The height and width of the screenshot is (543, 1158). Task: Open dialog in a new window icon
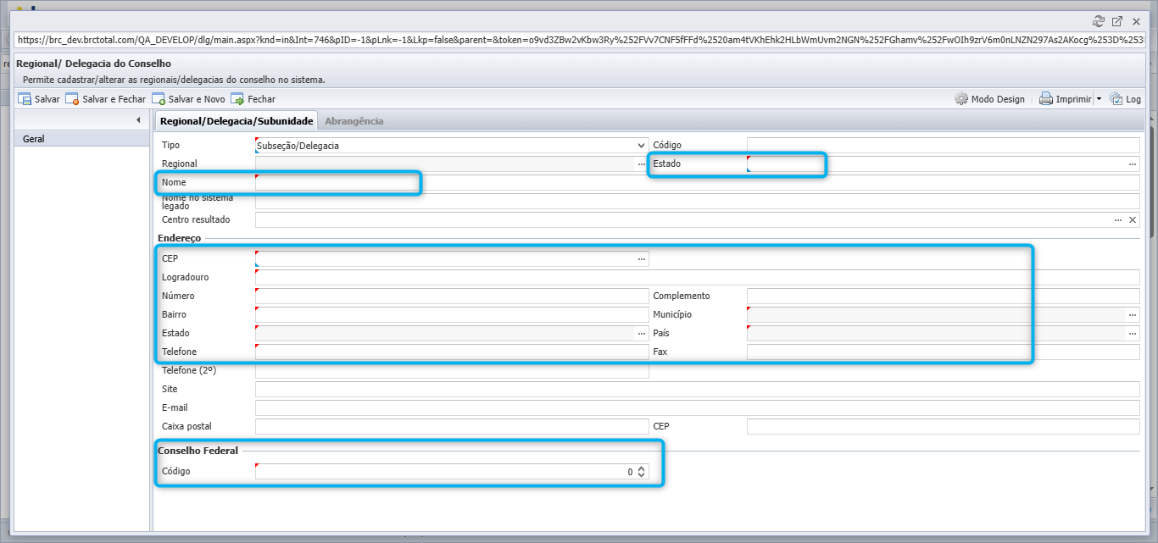pyautogui.click(x=1117, y=21)
